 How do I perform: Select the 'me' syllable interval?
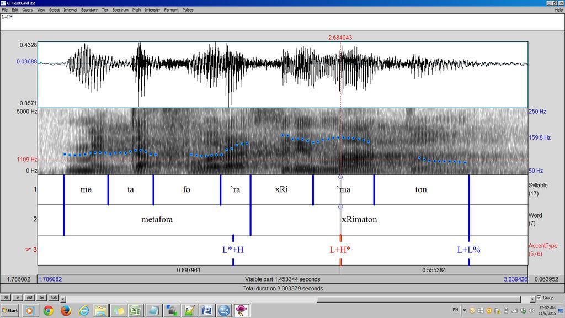click(86, 190)
